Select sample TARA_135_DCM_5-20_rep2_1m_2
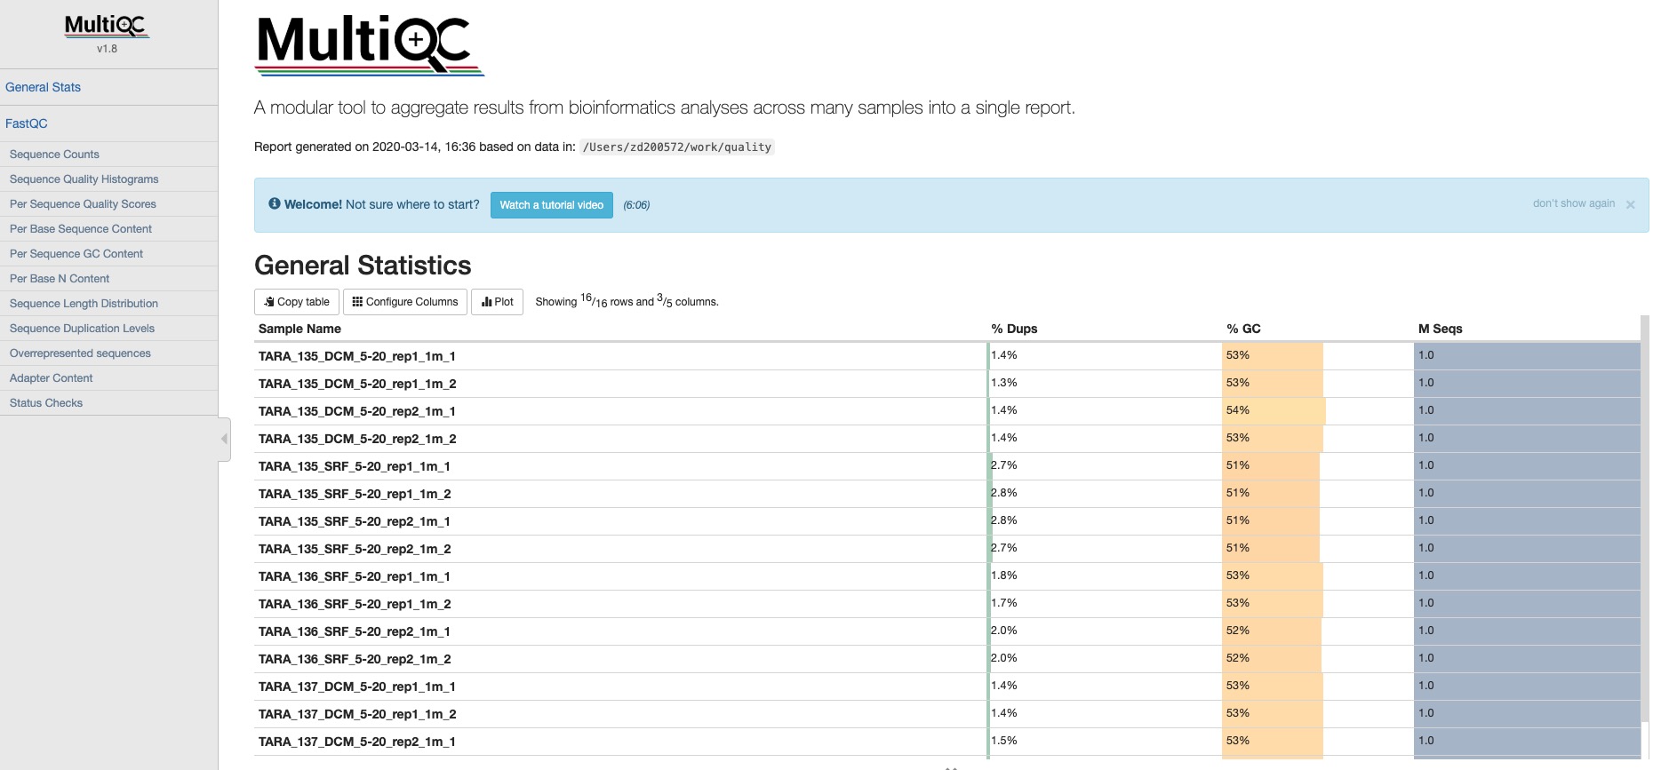Screen dimensions: 1653x770 point(357,439)
